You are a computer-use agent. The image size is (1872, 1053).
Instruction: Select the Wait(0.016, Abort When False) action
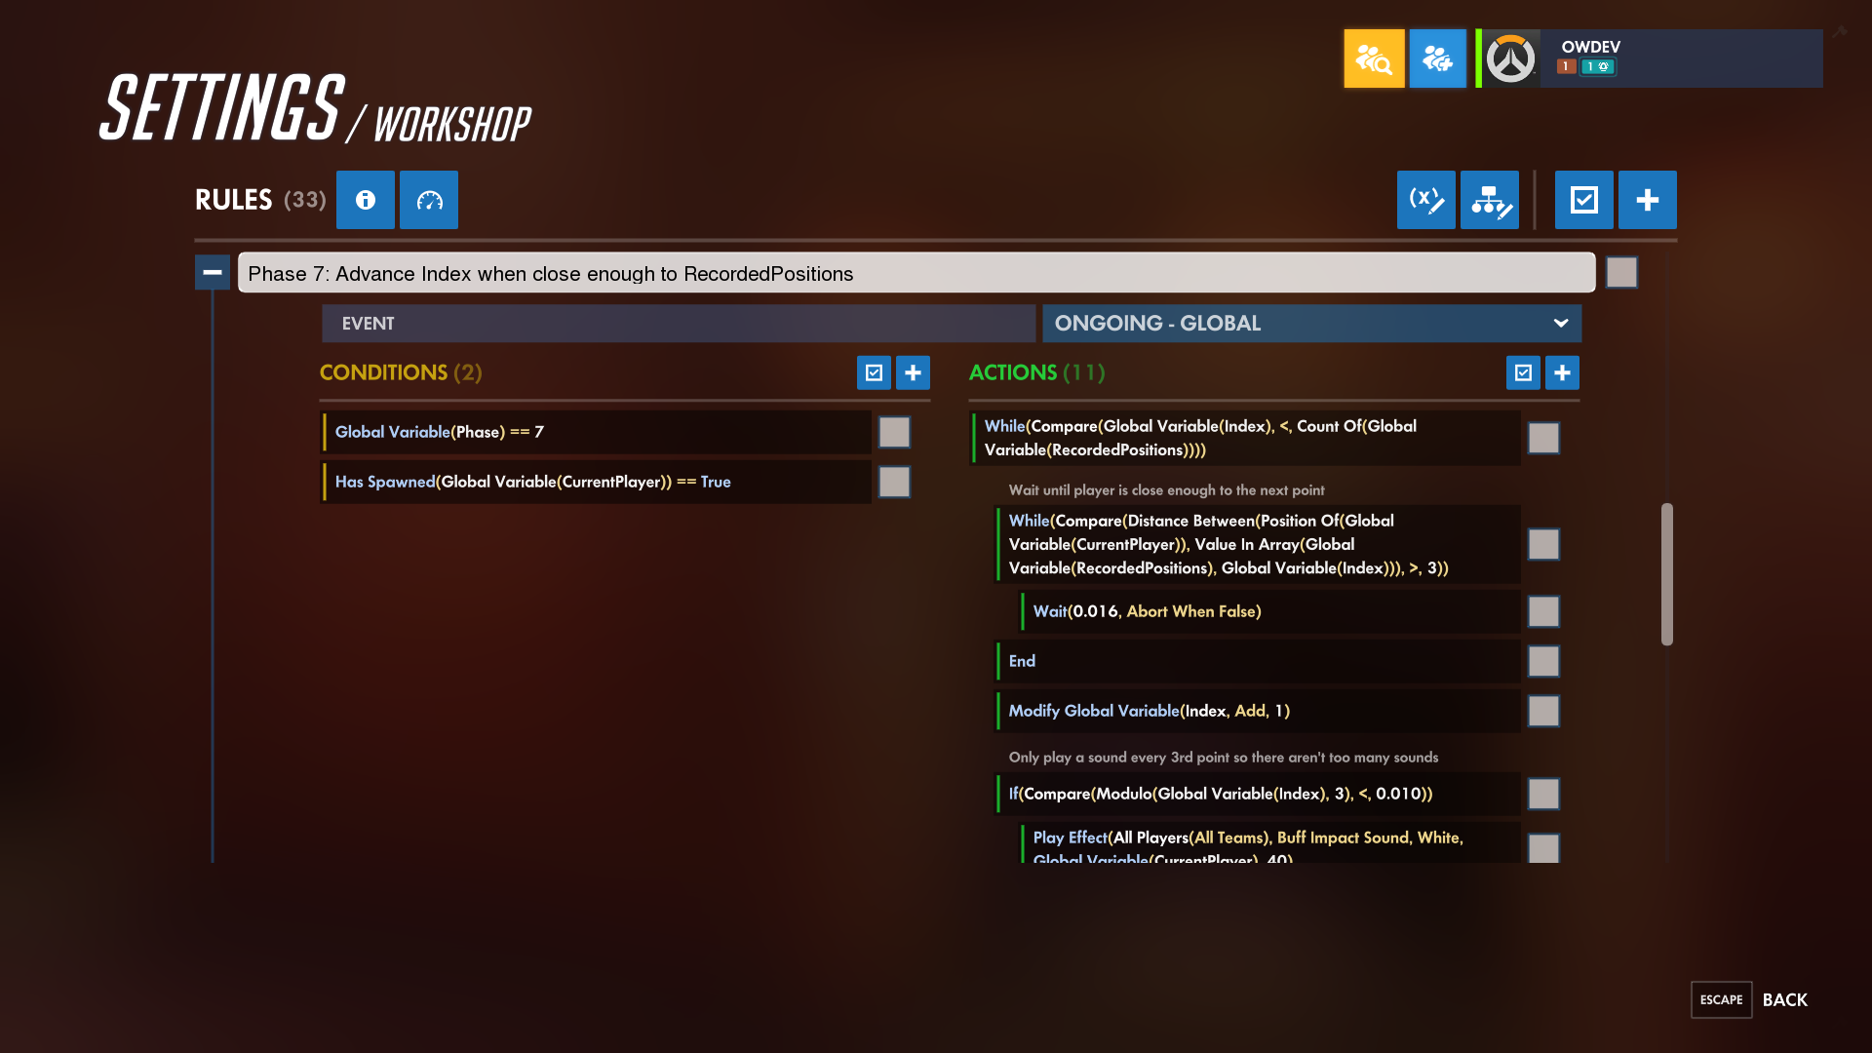[x=1270, y=611]
